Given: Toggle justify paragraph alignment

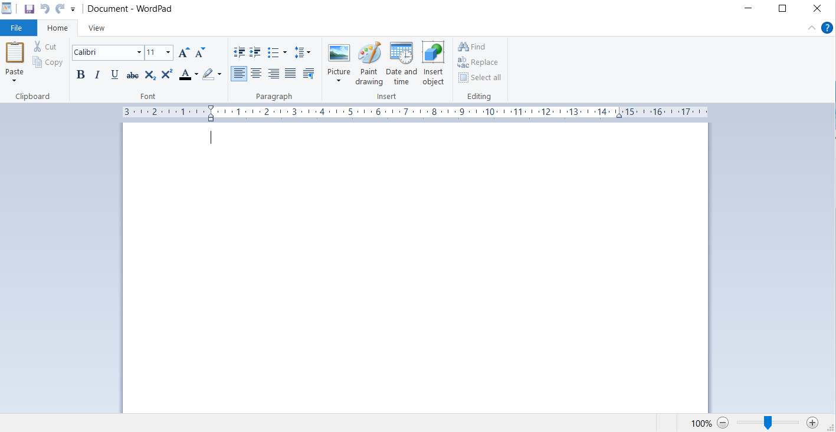Looking at the screenshot, I should pos(290,73).
